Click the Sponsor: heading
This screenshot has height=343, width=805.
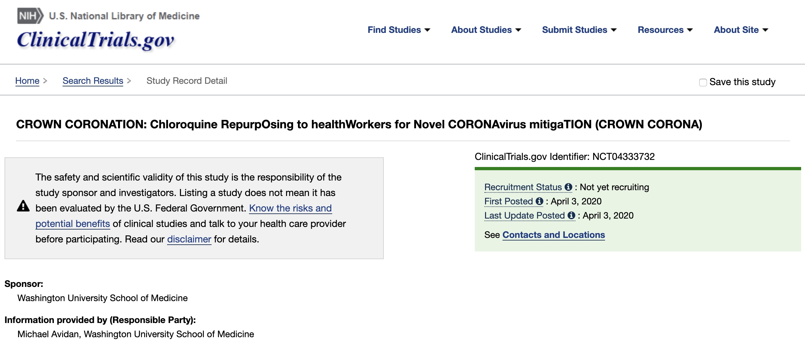coord(24,284)
